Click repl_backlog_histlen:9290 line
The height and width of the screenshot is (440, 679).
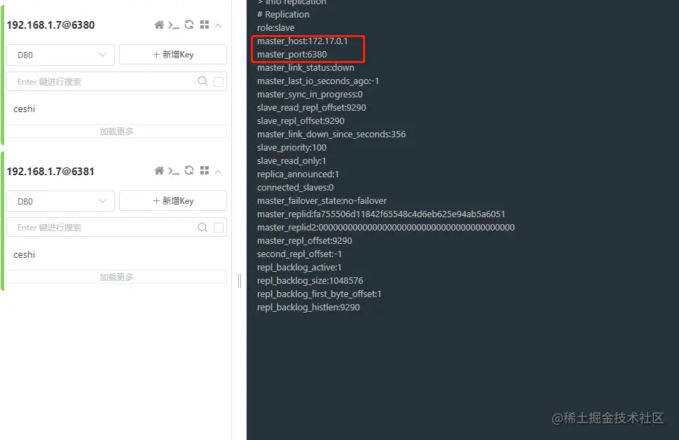pos(308,308)
